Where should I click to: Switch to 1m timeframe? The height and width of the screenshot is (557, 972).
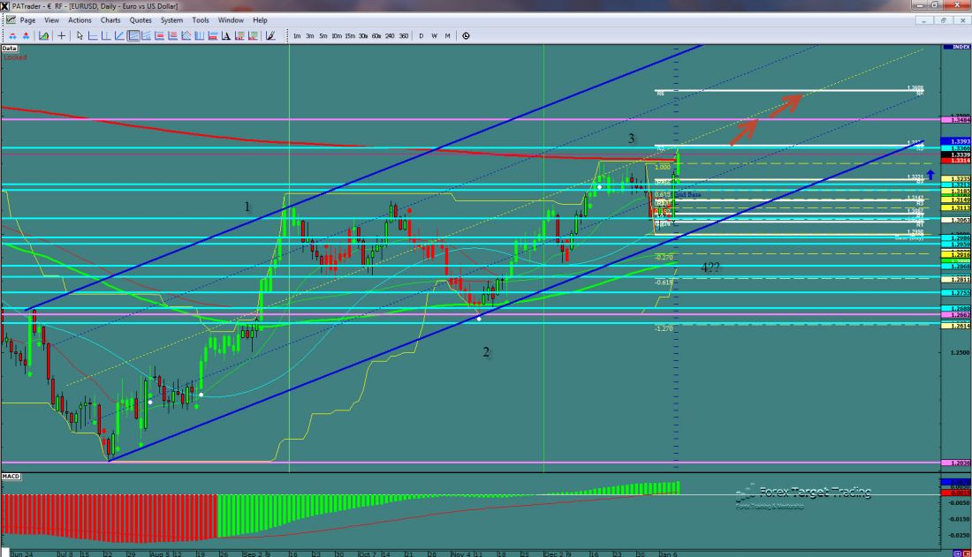click(x=297, y=36)
